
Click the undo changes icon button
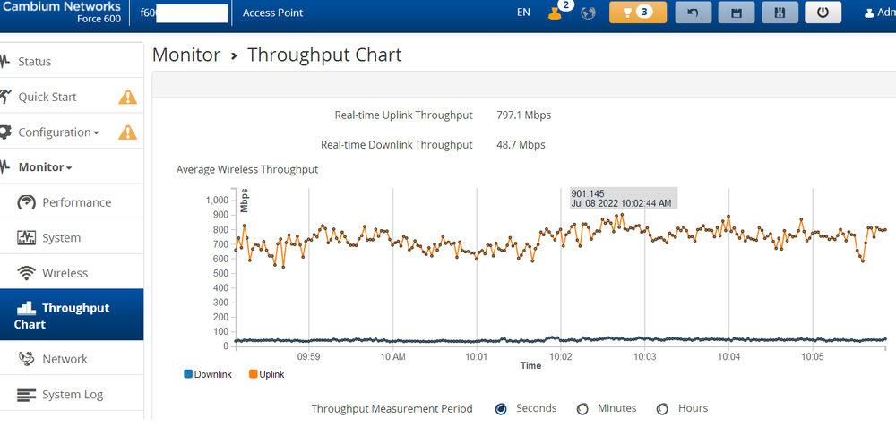[x=693, y=13]
